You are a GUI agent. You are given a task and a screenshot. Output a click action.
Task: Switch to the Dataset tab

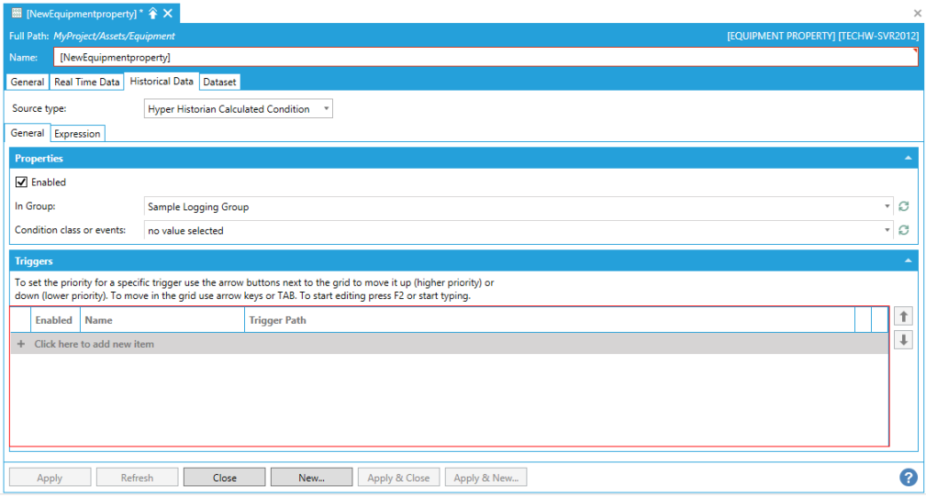pos(219,82)
